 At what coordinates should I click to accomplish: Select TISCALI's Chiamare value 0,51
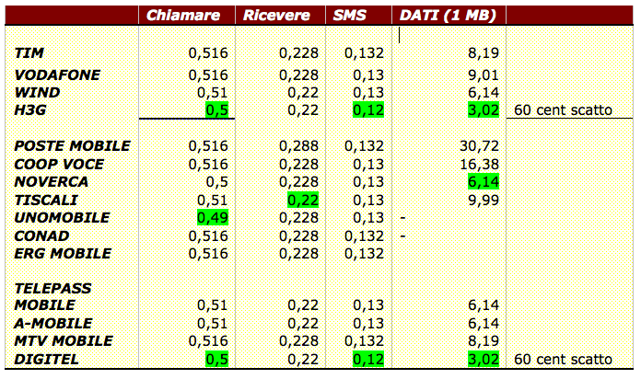click(x=212, y=201)
